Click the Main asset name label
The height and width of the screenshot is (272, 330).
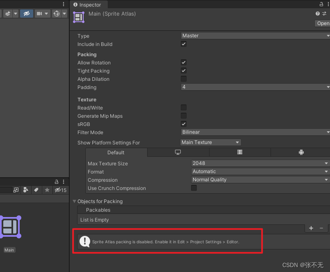(9, 250)
